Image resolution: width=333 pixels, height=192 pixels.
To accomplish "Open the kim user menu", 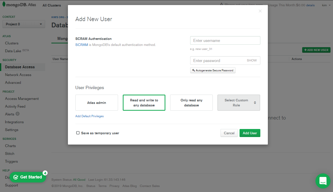I will click(326, 5).
